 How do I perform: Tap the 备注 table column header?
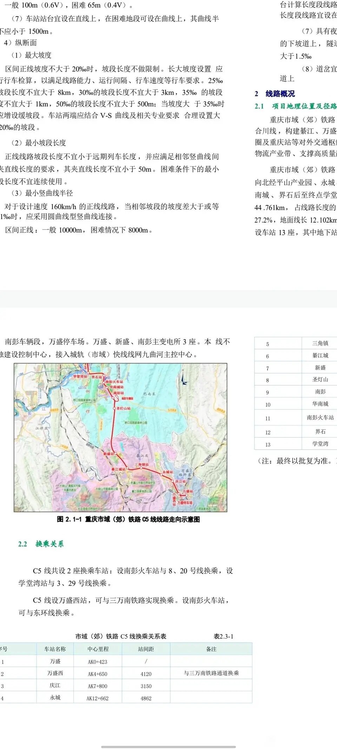(x=211, y=649)
